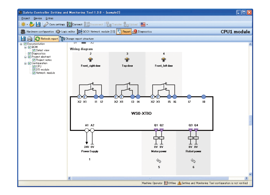Click the open project folder icon

tap(31, 24)
